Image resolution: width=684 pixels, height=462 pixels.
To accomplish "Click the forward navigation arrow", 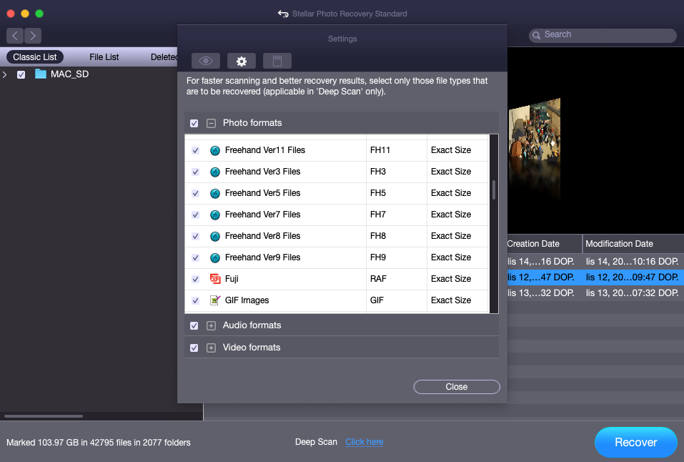I will [x=33, y=35].
